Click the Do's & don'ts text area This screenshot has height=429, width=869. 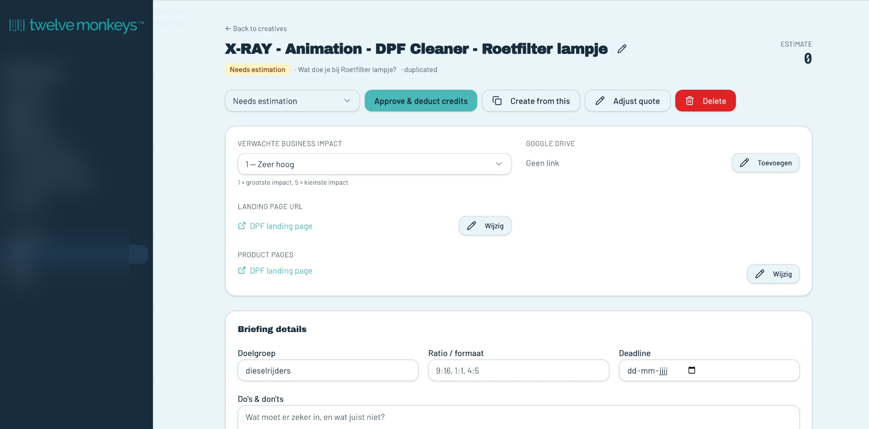click(518, 417)
